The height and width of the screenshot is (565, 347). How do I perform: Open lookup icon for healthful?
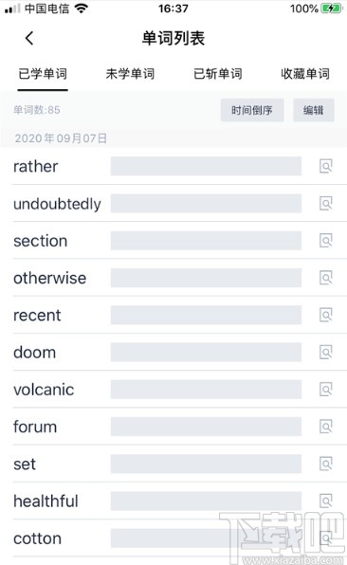326,501
